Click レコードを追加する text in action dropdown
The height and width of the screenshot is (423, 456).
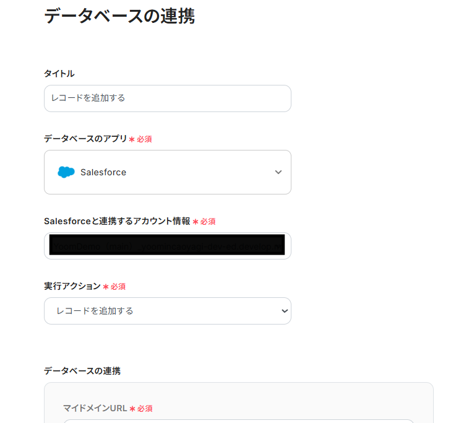click(x=95, y=311)
